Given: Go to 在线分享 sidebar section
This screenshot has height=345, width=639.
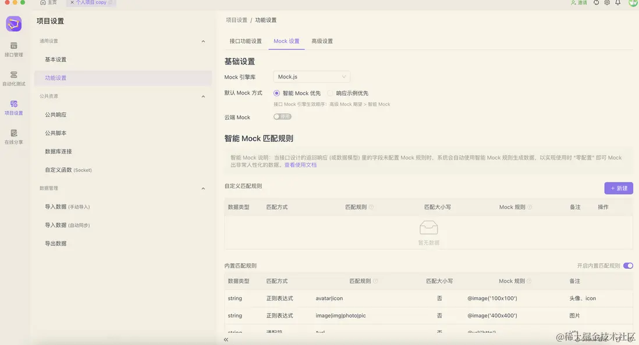Looking at the screenshot, I should click(x=14, y=136).
